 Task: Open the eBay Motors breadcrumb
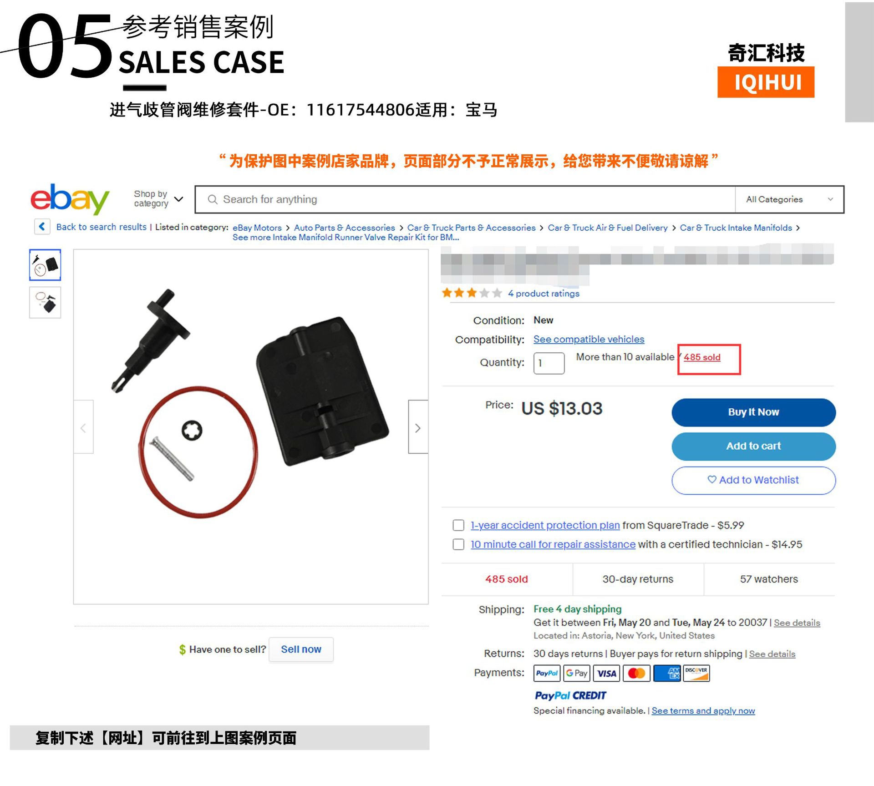257,228
